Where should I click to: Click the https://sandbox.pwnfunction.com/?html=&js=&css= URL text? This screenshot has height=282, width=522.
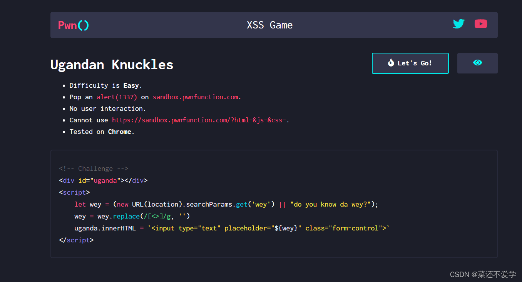199,120
